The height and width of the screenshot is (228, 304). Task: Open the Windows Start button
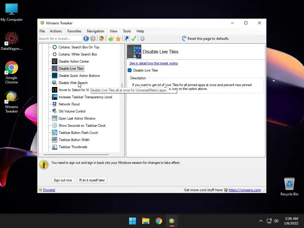click(133, 221)
